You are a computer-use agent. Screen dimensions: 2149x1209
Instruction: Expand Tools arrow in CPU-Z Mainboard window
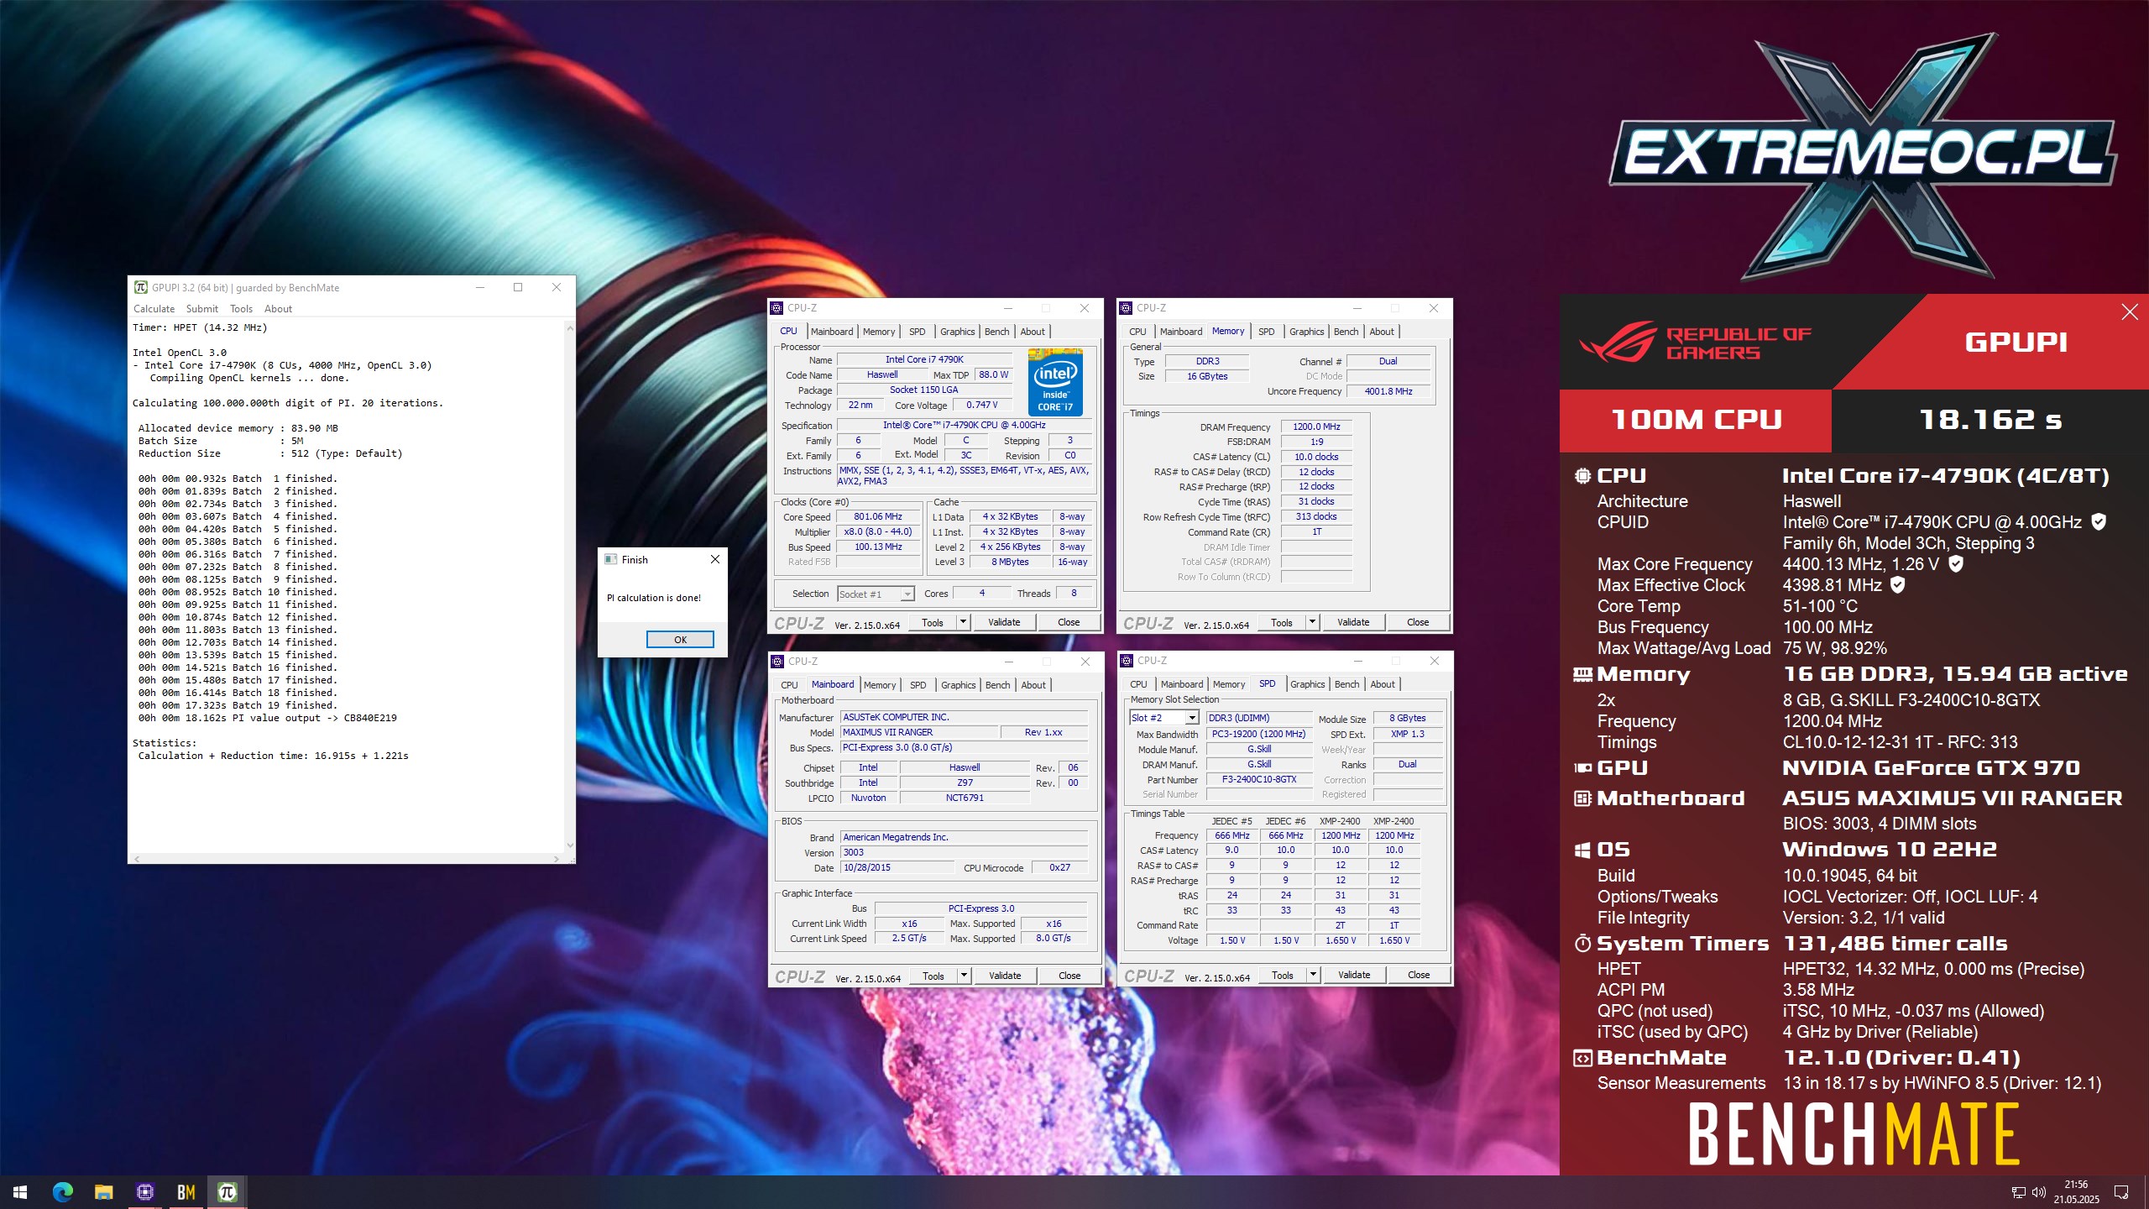coord(964,976)
